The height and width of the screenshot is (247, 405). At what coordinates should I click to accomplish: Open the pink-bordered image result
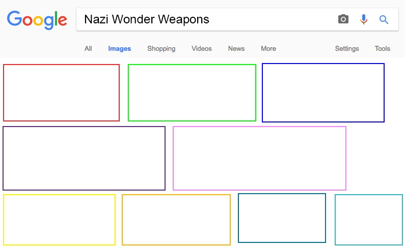259,159
